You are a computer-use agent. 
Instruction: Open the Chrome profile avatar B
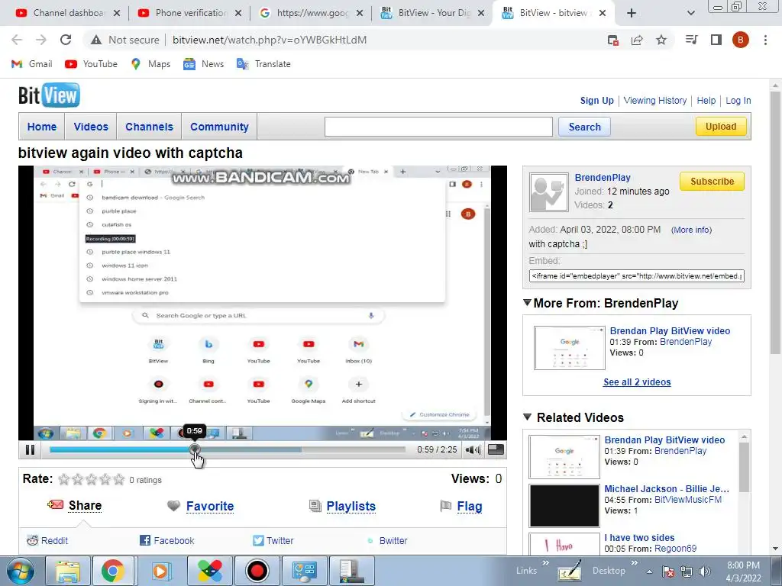(x=741, y=40)
